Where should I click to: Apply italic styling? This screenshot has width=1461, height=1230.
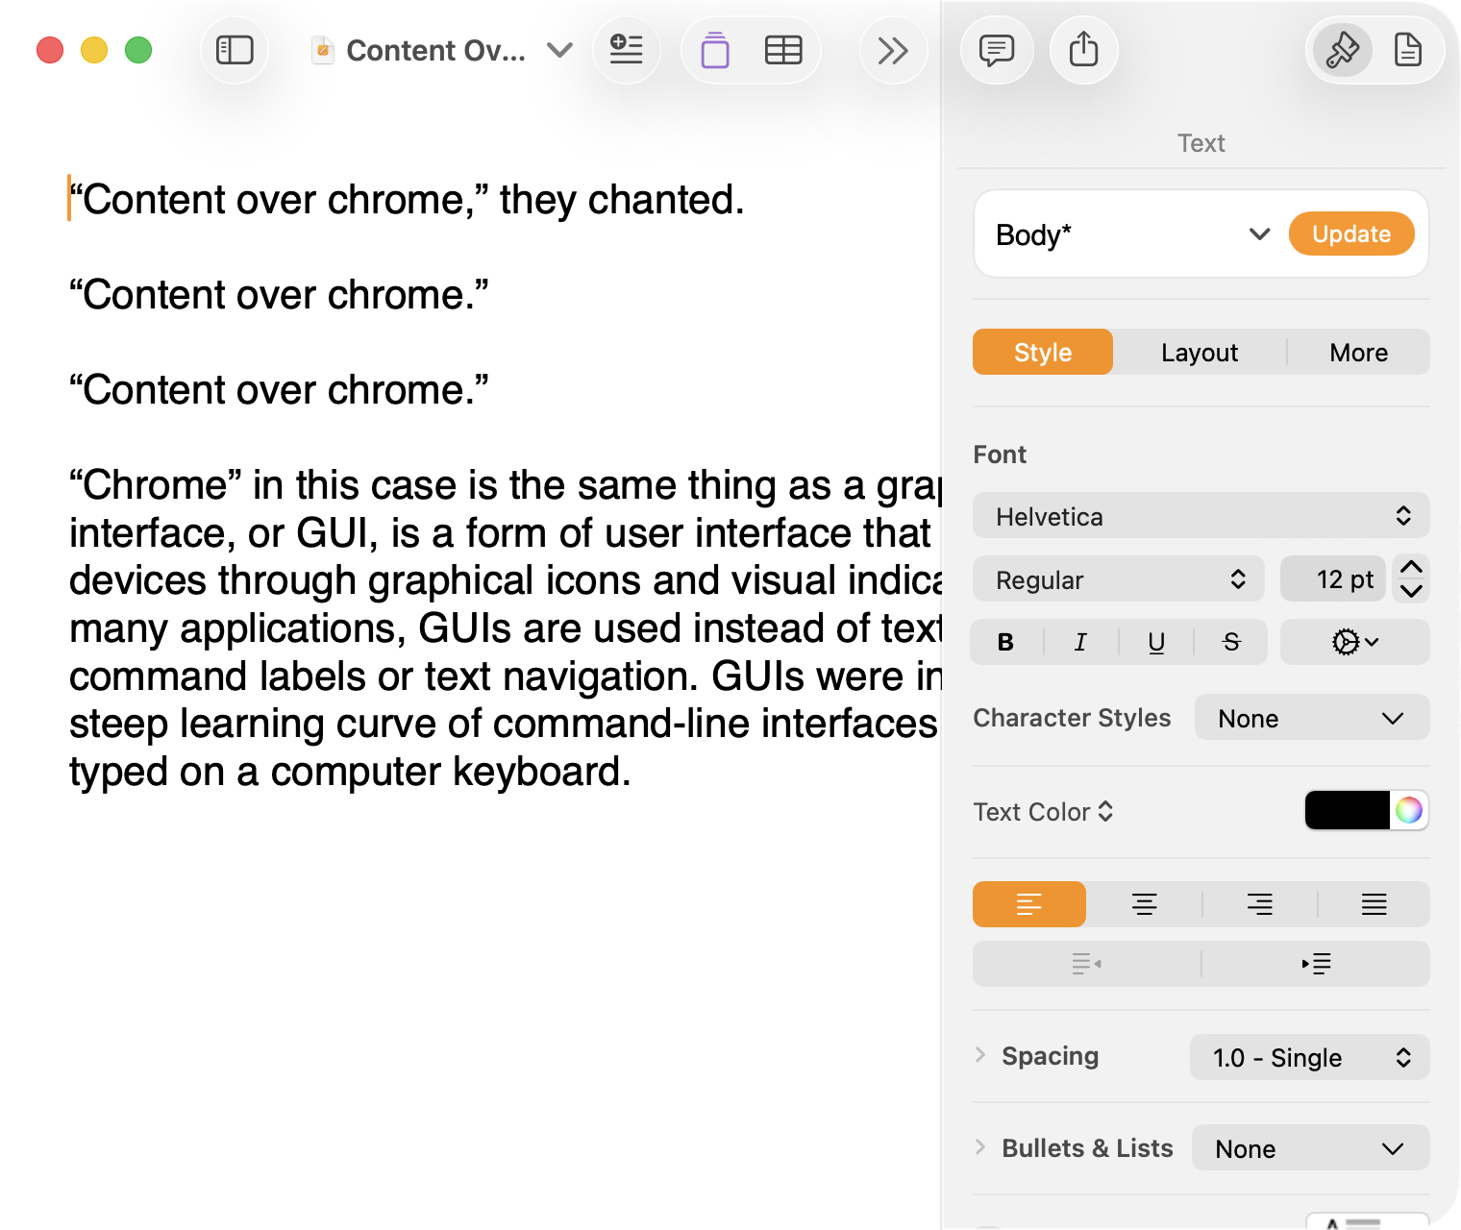[1080, 642]
